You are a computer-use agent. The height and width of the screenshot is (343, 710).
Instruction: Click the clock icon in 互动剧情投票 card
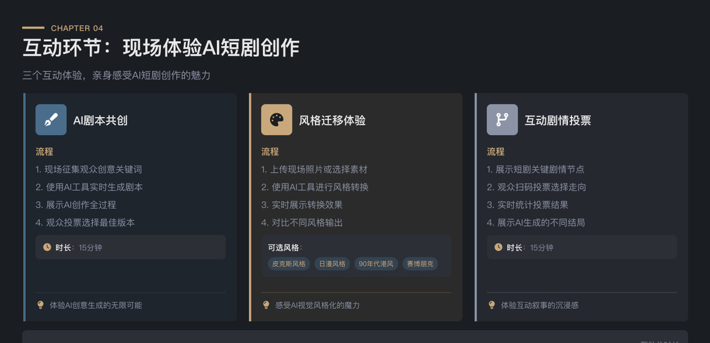coord(498,247)
